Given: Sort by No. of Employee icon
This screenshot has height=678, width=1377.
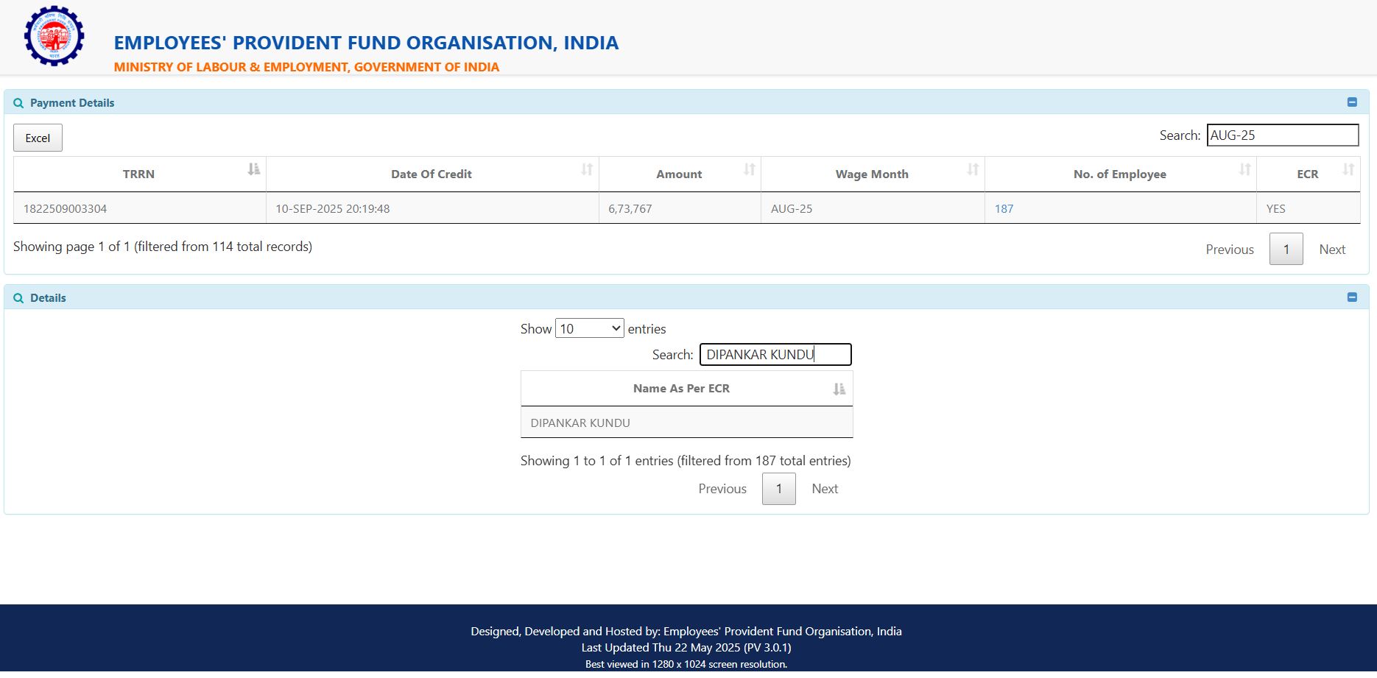Looking at the screenshot, I should 1244,169.
